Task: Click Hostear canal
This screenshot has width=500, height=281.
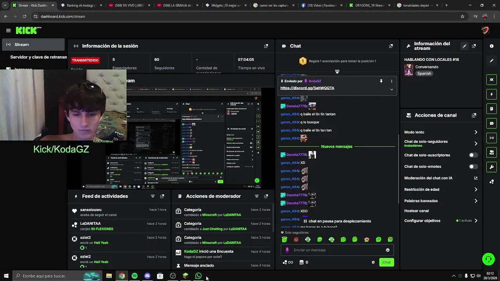Action: click(416, 211)
